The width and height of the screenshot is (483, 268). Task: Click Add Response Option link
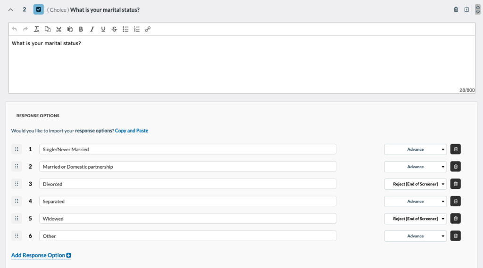point(41,255)
